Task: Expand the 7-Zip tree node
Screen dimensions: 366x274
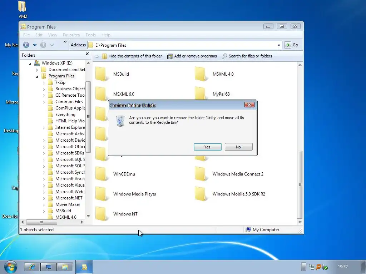Action: coord(44,83)
